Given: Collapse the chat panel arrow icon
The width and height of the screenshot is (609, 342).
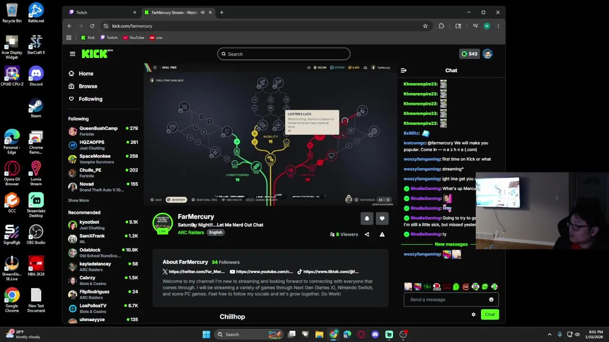Looking at the screenshot, I should coord(403,70).
